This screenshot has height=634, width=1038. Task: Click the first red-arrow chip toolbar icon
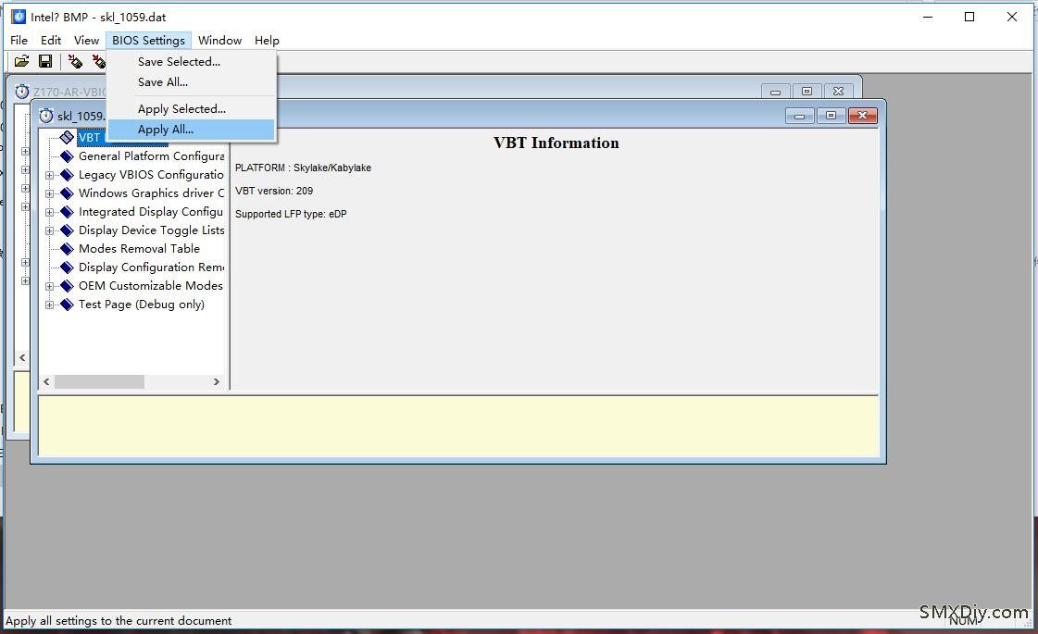coord(76,61)
